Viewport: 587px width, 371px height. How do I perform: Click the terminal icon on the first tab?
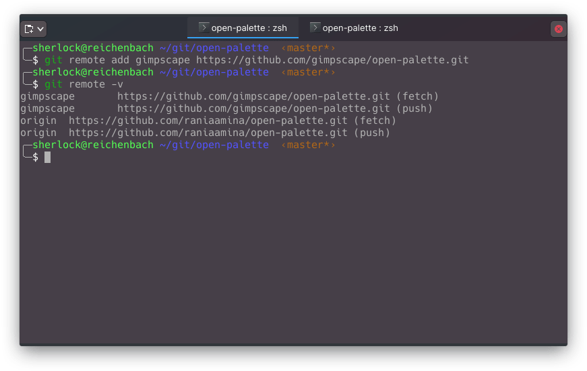(204, 28)
